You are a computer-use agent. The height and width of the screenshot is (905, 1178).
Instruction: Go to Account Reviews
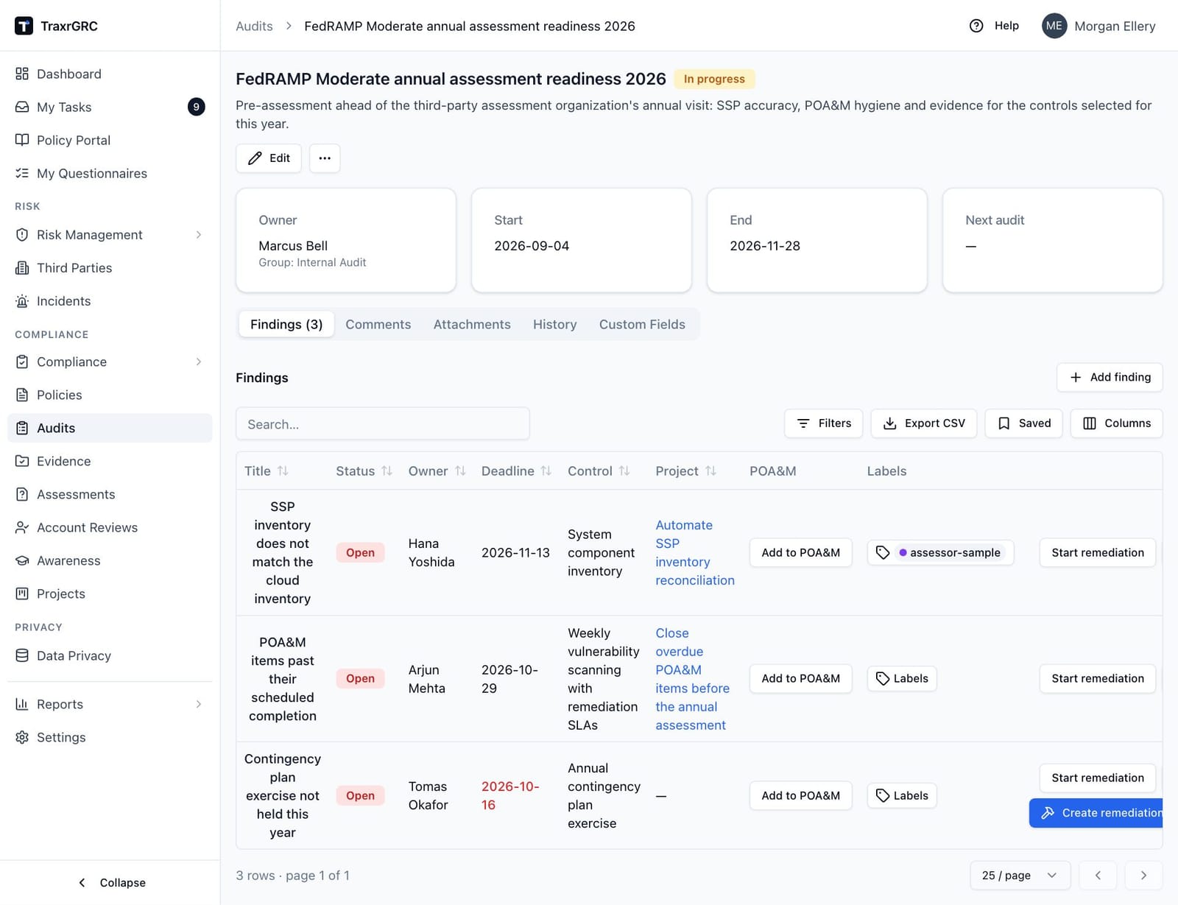click(x=110, y=527)
